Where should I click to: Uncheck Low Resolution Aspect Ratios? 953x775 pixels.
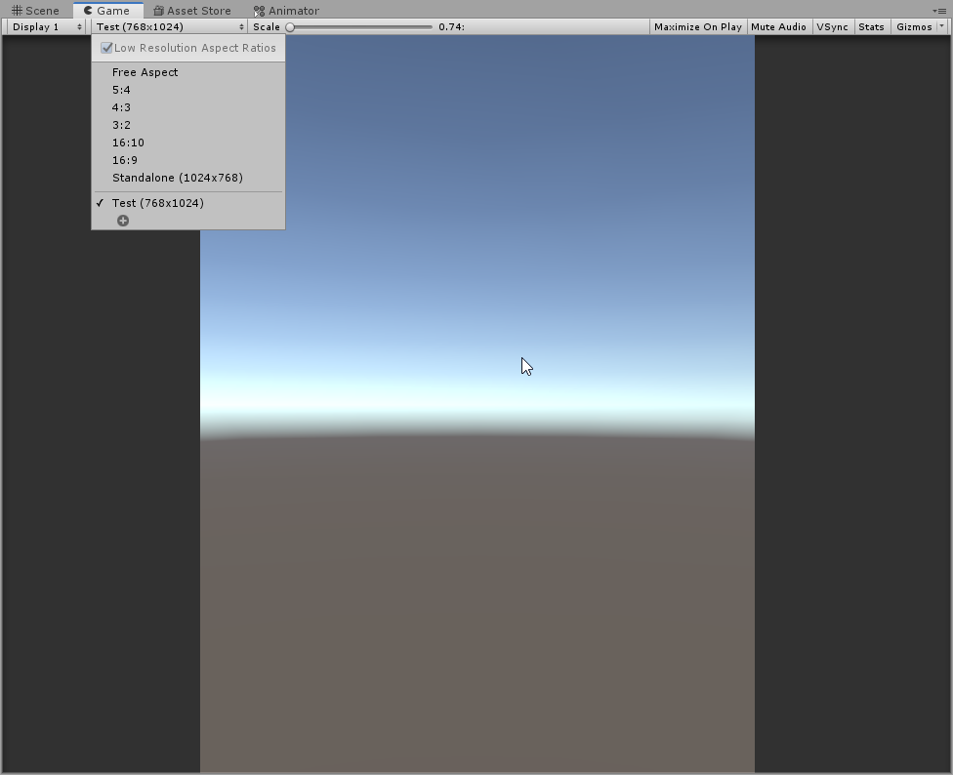coord(105,47)
